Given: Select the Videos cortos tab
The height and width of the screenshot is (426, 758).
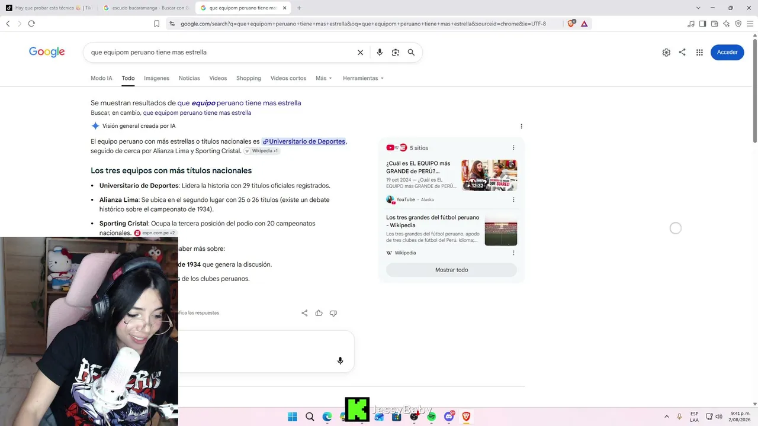Looking at the screenshot, I should point(288,78).
